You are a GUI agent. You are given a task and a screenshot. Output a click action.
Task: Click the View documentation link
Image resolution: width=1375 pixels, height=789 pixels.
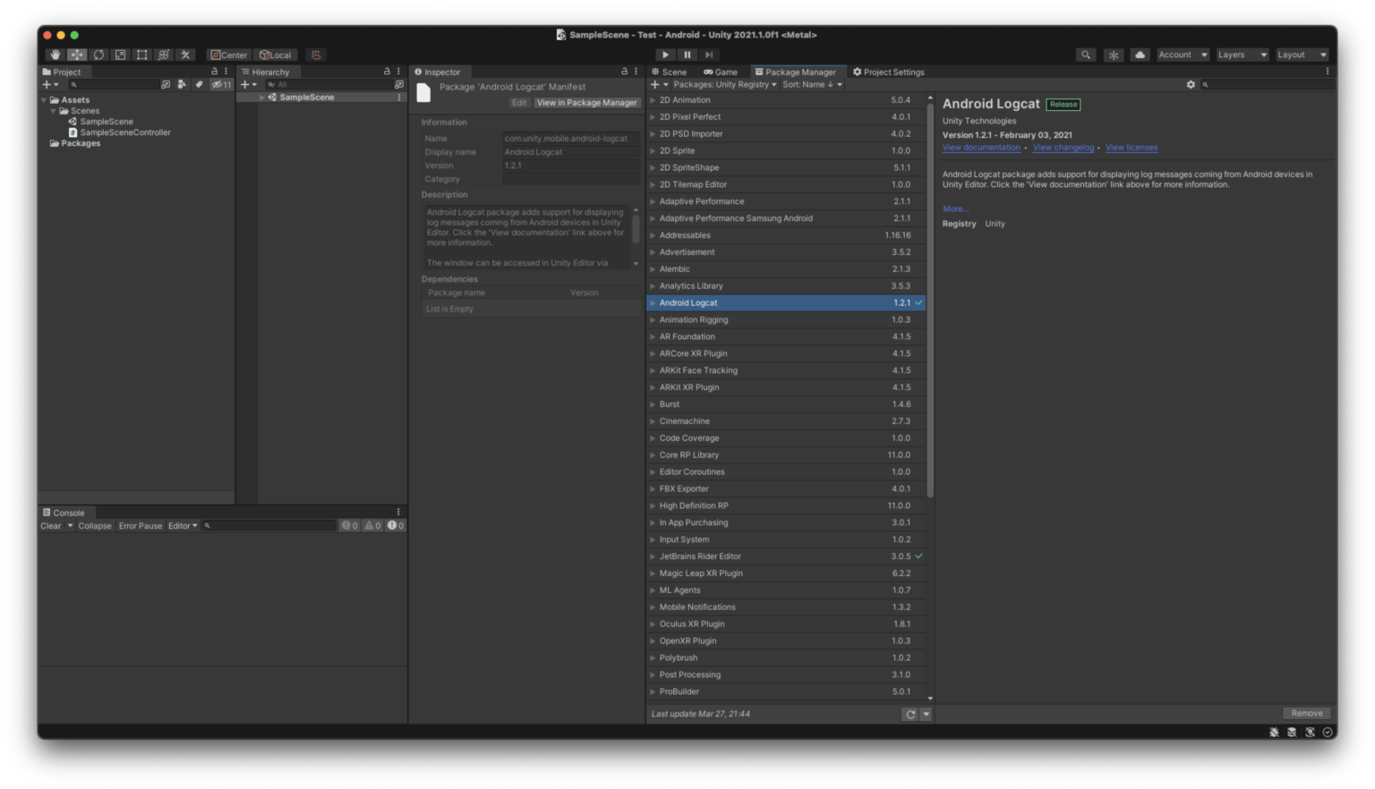[x=981, y=148]
